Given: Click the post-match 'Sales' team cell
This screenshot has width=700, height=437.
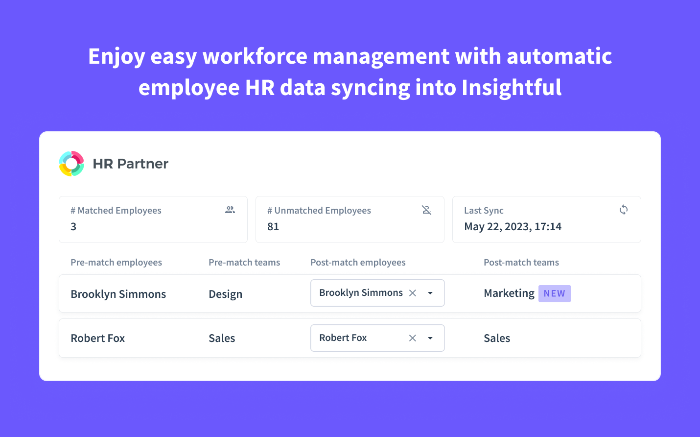Looking at the screenshot, I should pos(497,338).
